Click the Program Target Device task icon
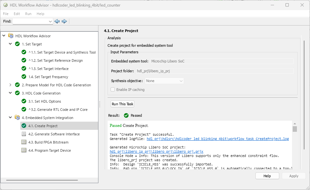The height and width of the screenshot is (190, 310). [24, 150]
